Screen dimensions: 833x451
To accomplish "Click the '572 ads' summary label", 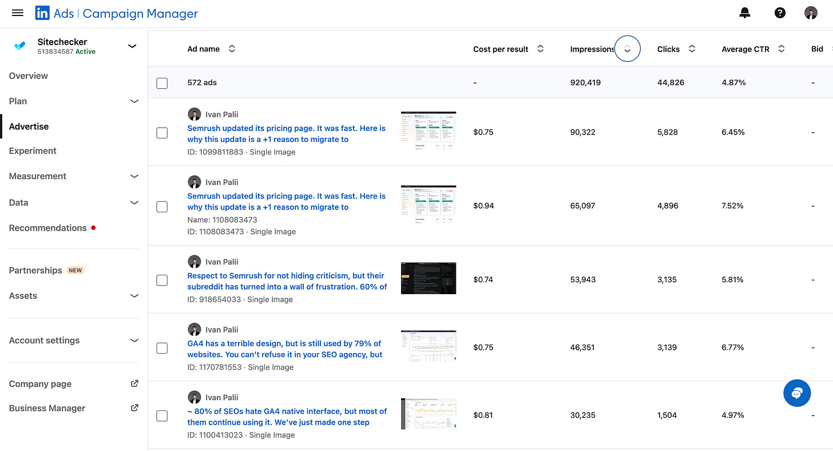I will pos(202,83).
